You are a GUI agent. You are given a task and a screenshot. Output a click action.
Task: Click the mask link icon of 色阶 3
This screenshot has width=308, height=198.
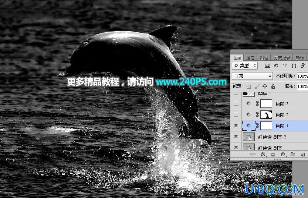tap(257, 103)
